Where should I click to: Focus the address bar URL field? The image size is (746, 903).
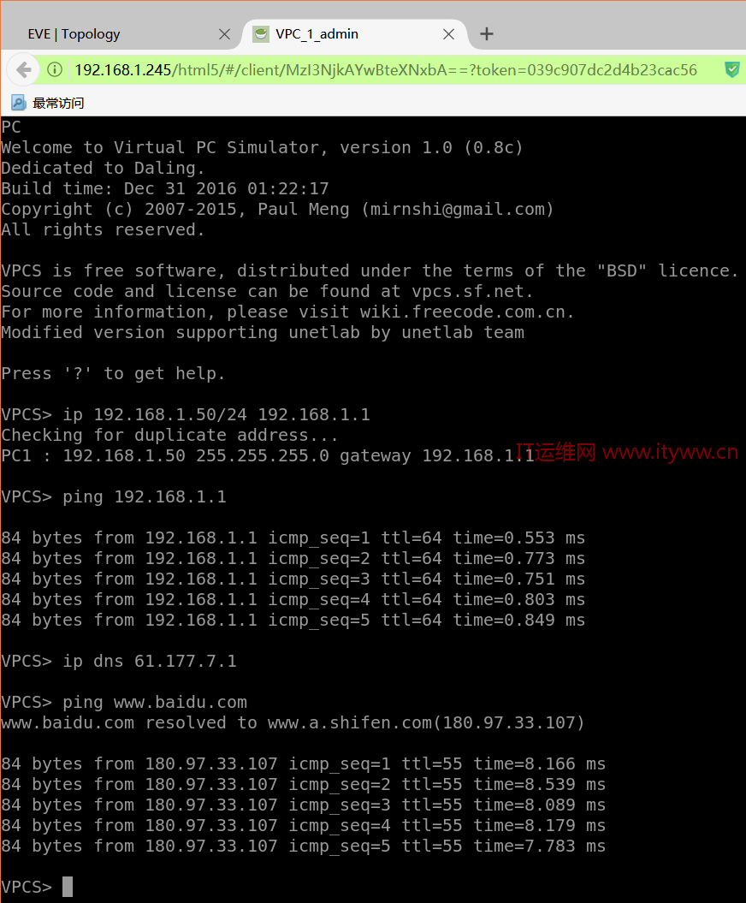[386, 70]
